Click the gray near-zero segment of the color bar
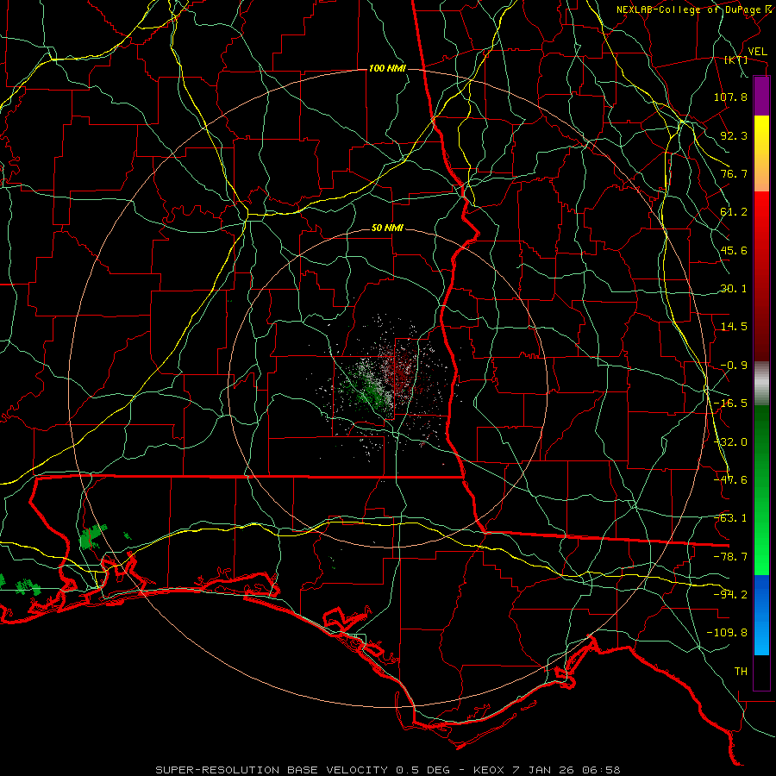The width and height of the screenshot is (776, 776). click(x=761, y=384)
